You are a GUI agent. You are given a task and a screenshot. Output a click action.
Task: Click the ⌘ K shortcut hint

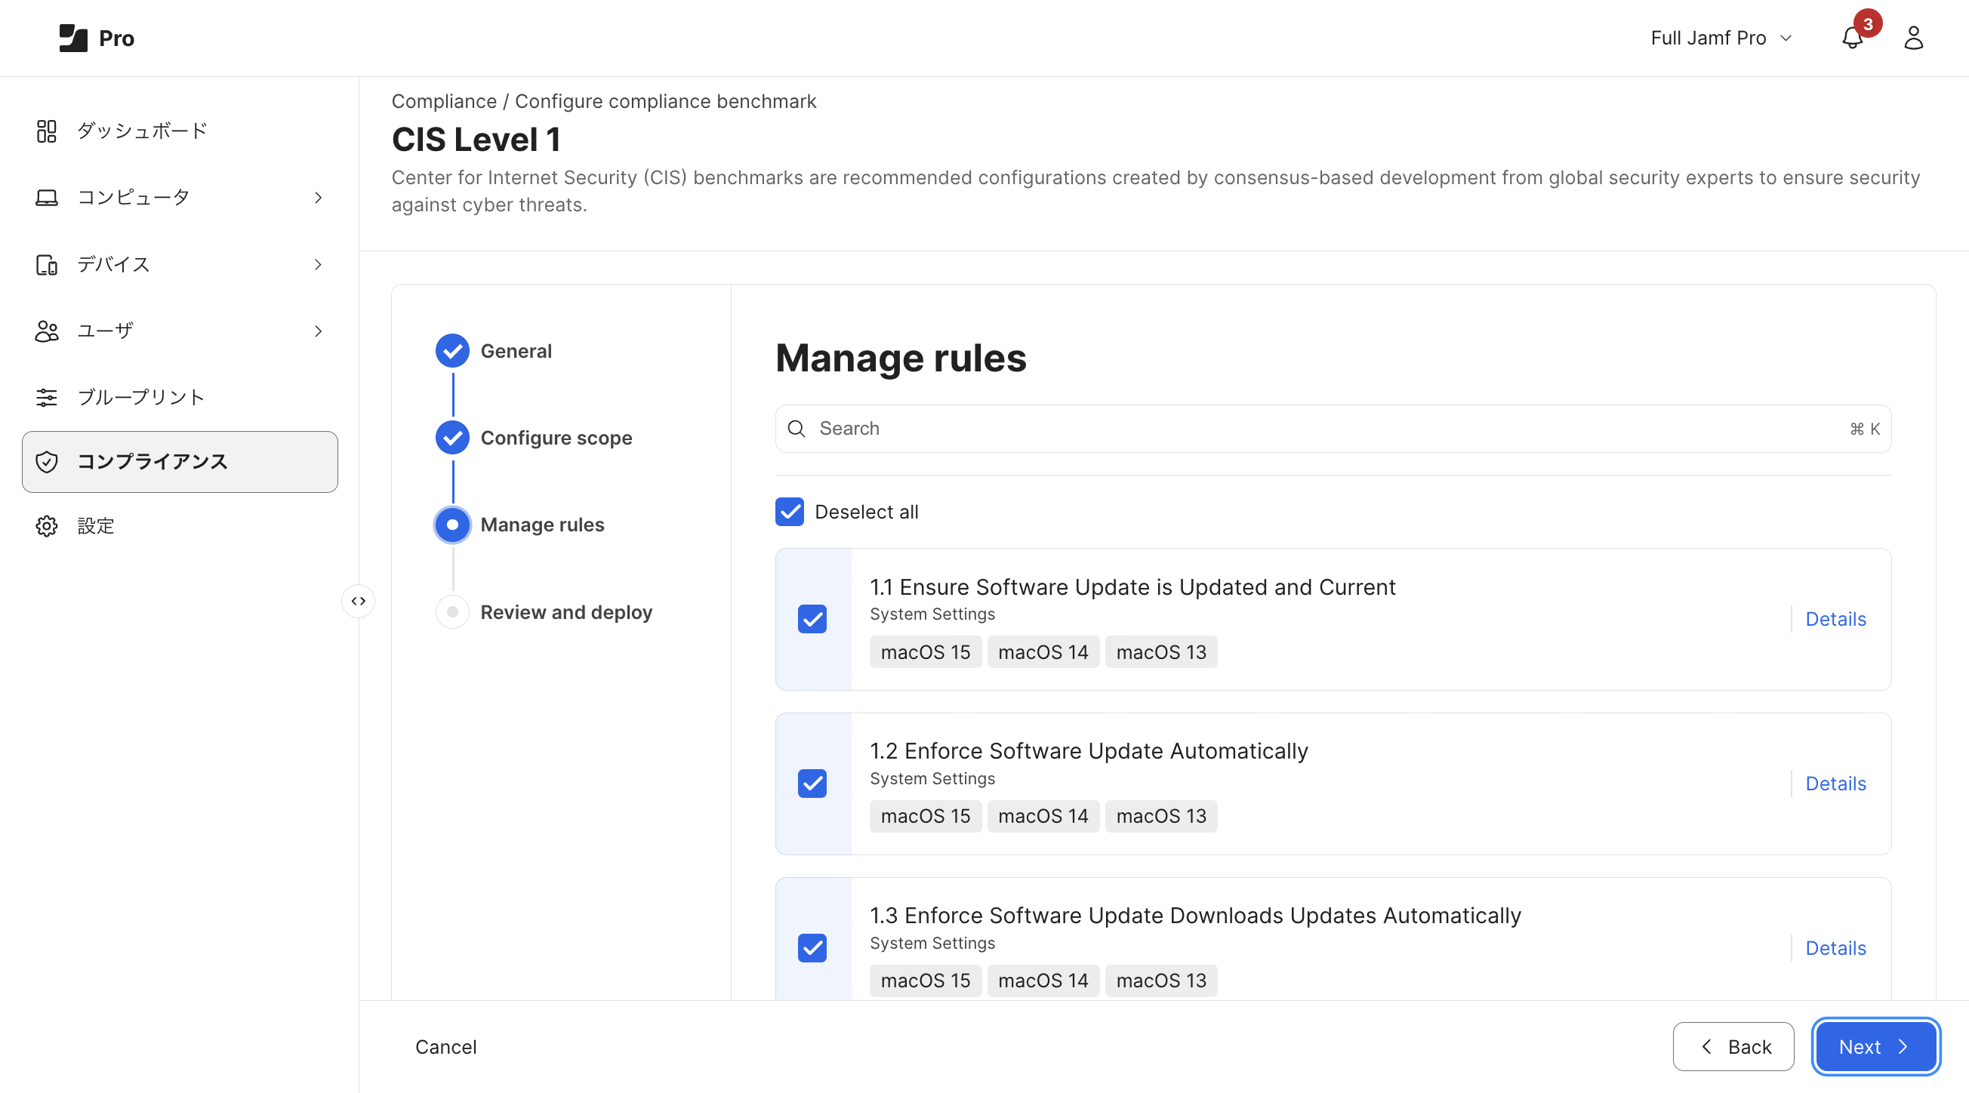1864,429
